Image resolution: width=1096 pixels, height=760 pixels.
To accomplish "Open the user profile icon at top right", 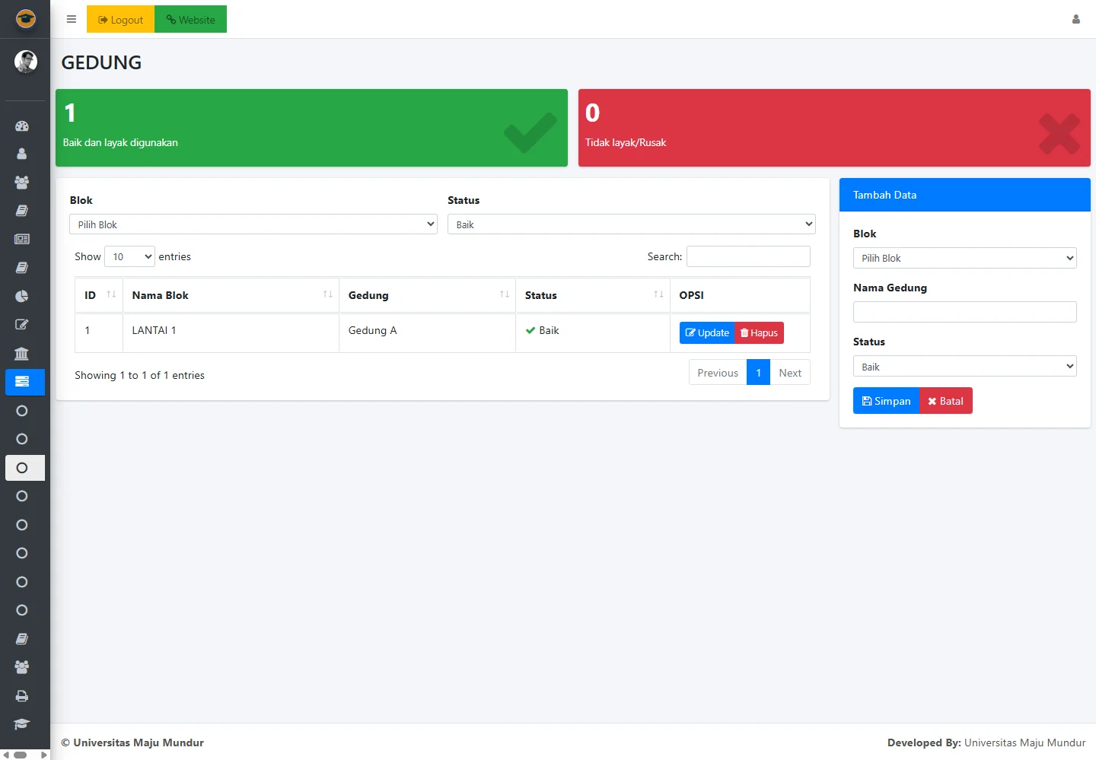I will [1075, 20].
